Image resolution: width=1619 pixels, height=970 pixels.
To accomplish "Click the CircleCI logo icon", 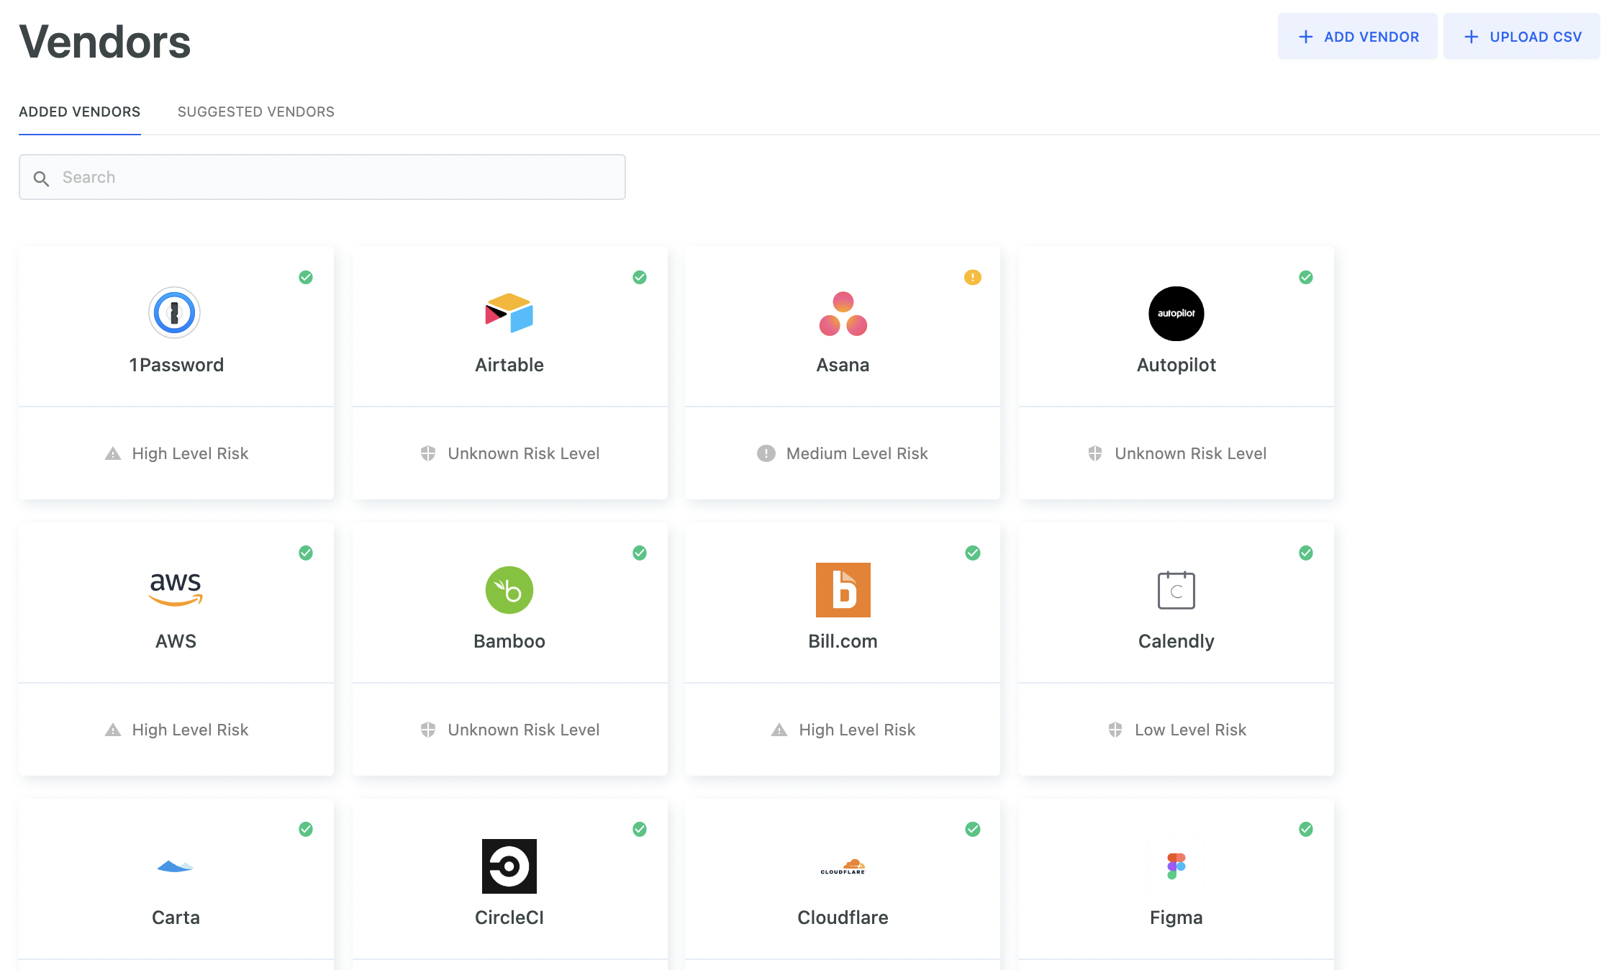I will (509, 866).
